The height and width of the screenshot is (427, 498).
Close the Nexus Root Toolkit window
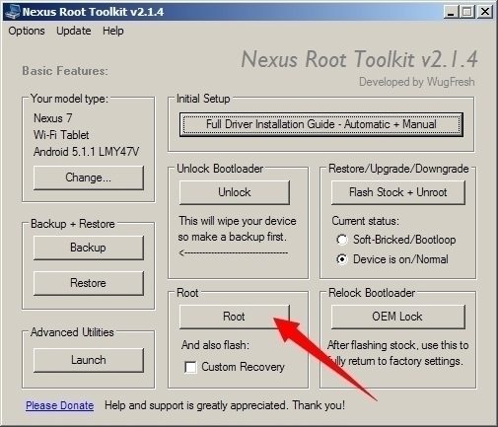pyautogui.click(x=485, y=12)
